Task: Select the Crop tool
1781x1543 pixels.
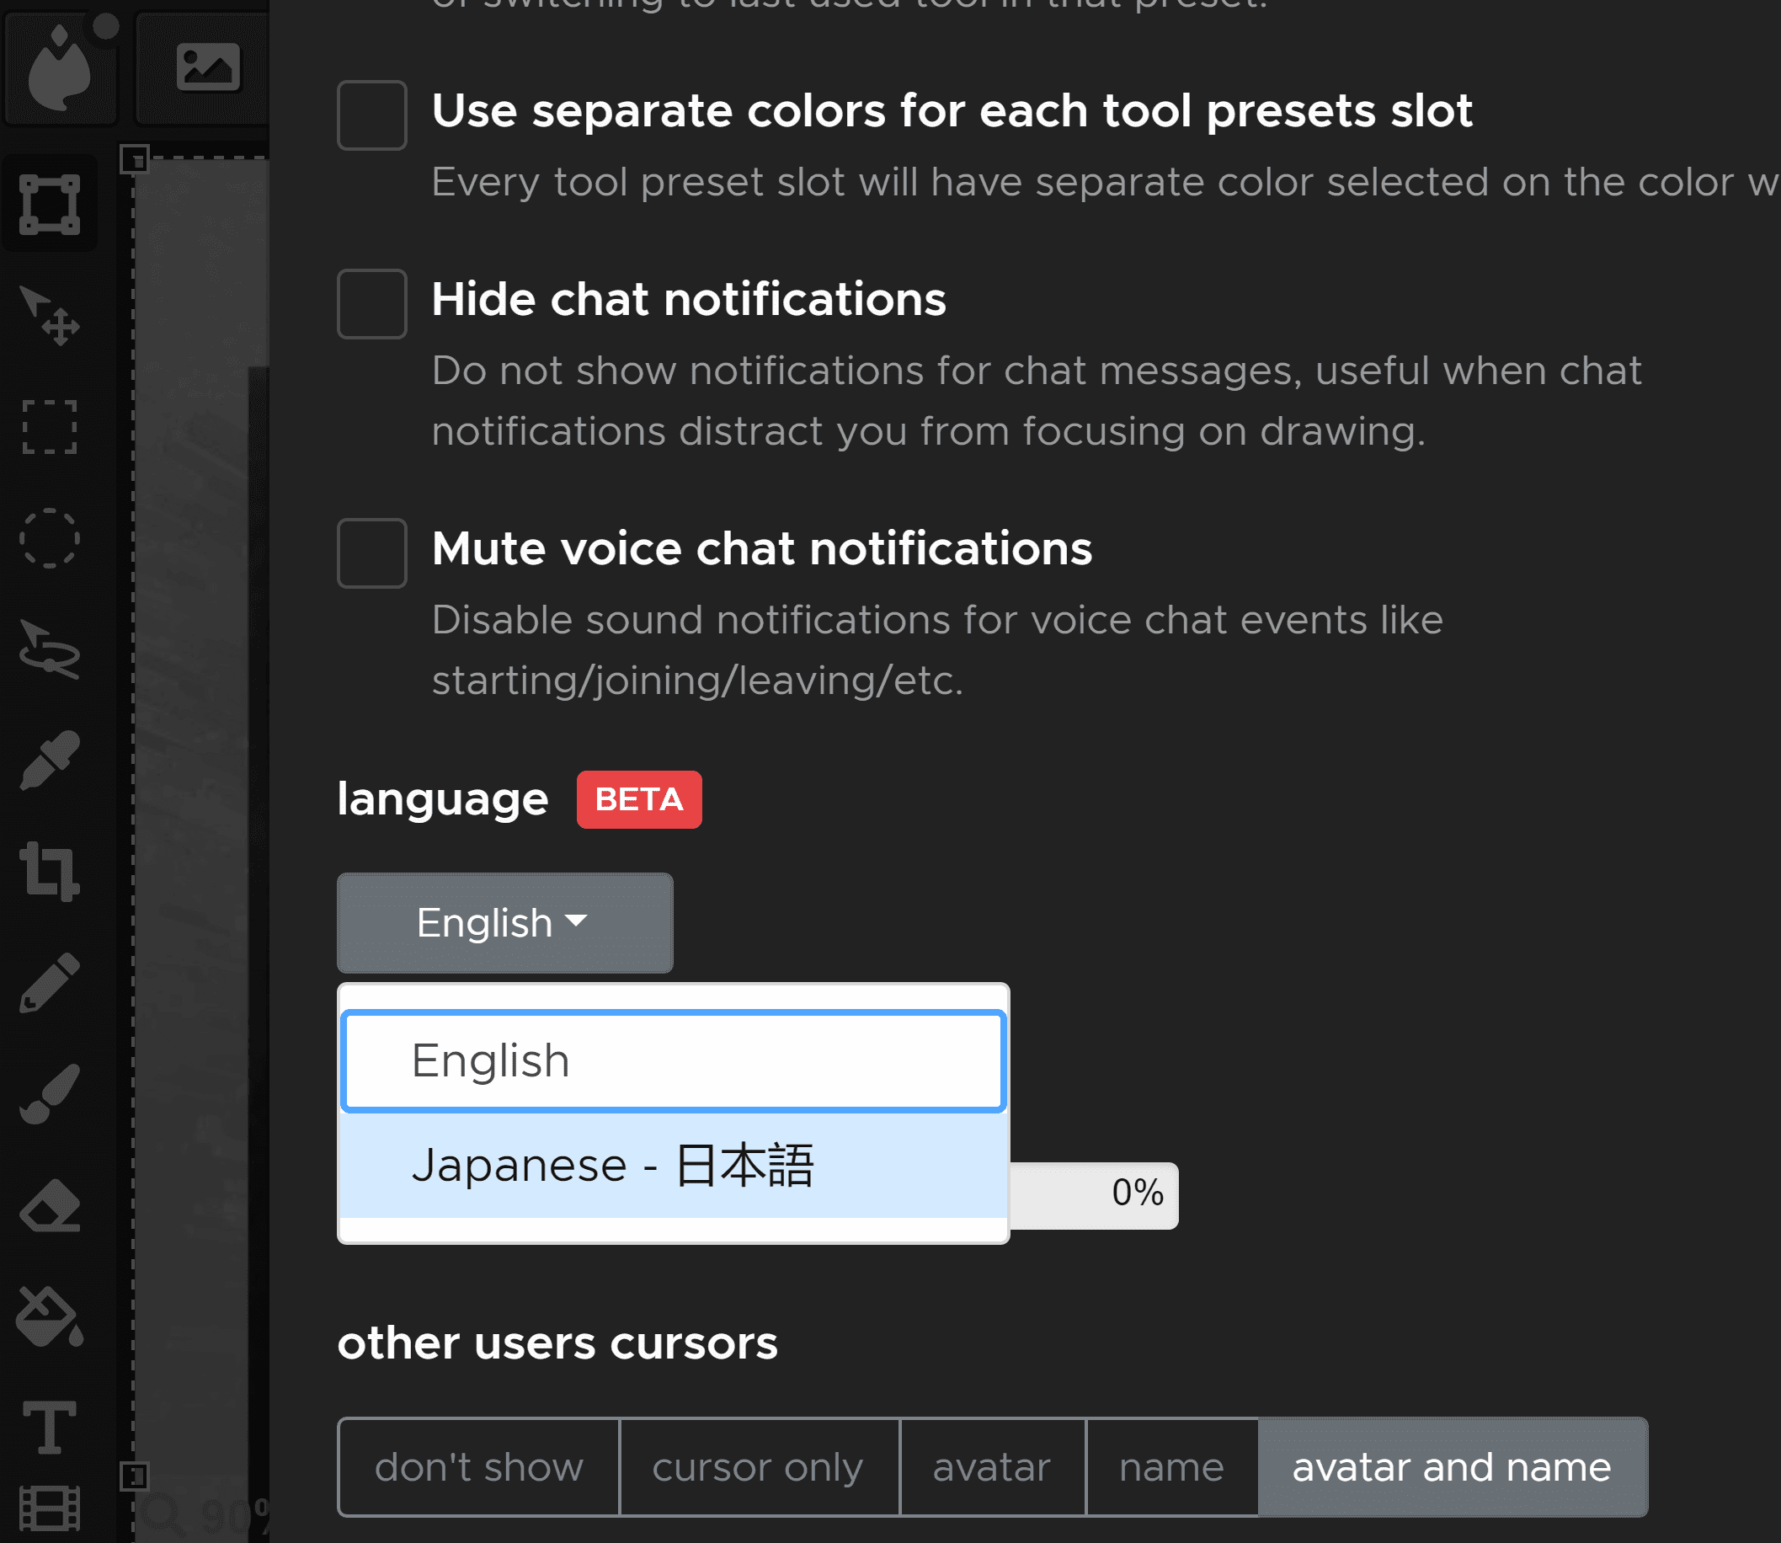Action: tap(50, 872)
